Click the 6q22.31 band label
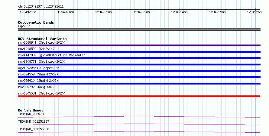The image size is (269, 136). tap(24, 26)
